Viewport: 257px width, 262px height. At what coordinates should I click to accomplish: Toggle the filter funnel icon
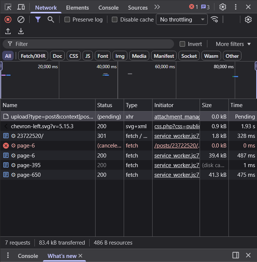[x=38, y=20]
